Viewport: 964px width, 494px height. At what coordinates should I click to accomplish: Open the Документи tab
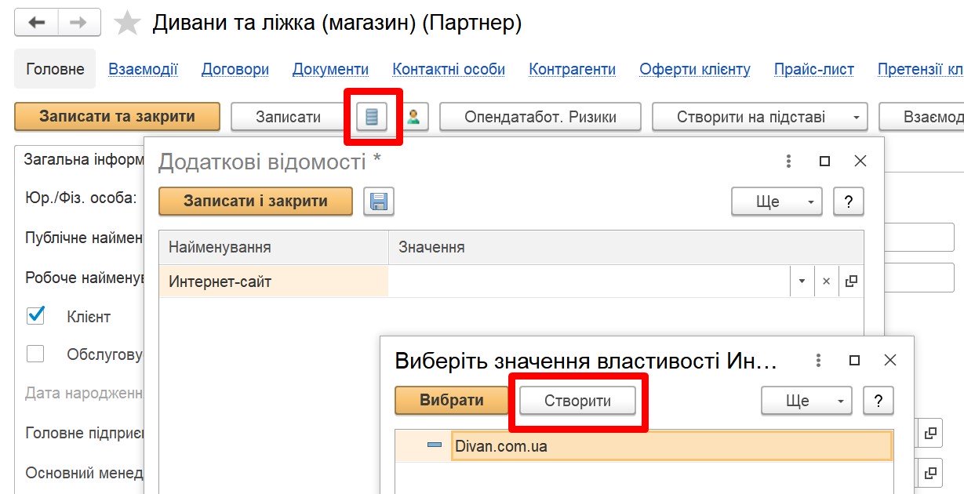(330, 69)
